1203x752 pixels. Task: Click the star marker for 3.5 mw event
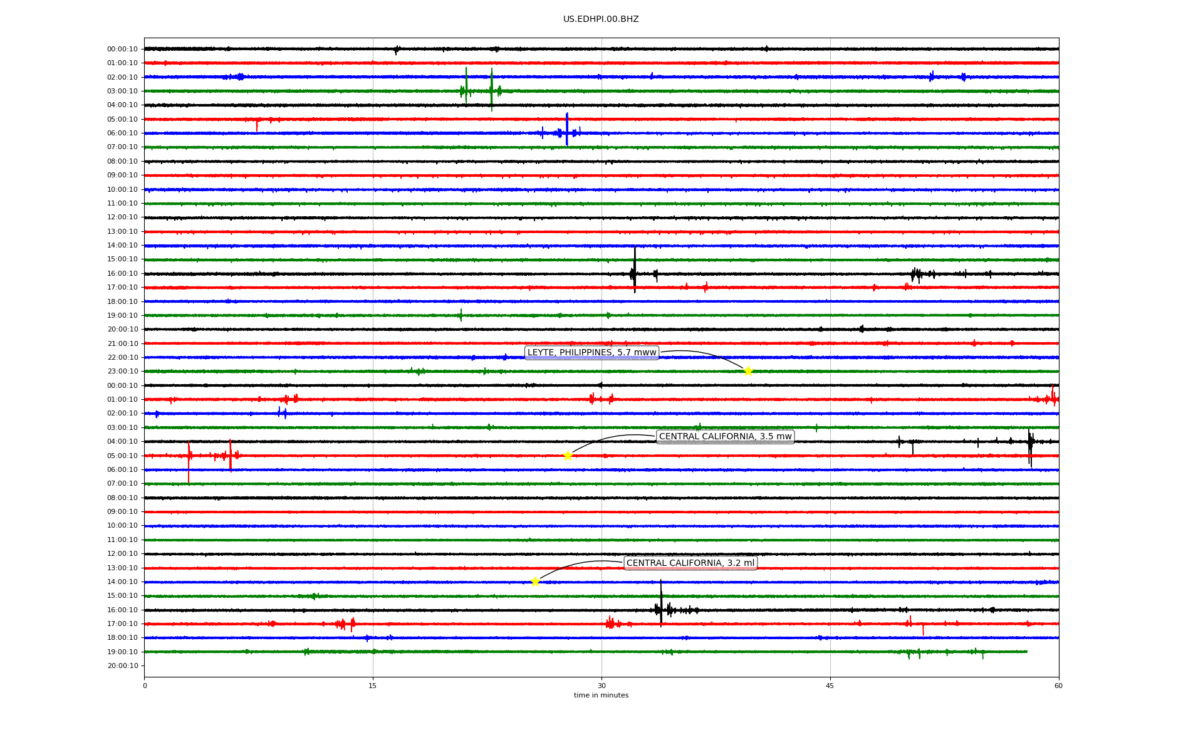click(568, 456)
